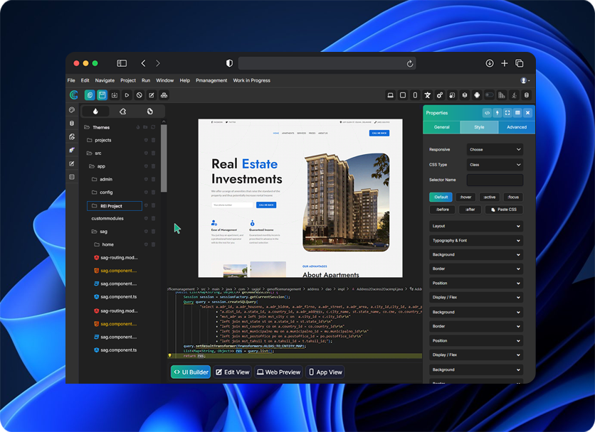595x432 pixels.
Task: Click the last database toolbar icon
Action: tap(526, 95)
